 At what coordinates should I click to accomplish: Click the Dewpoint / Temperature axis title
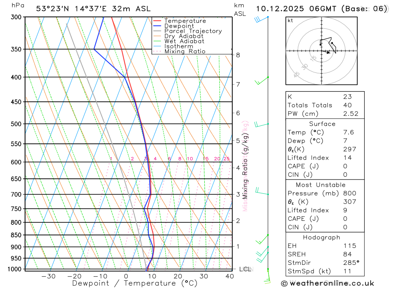134,284
